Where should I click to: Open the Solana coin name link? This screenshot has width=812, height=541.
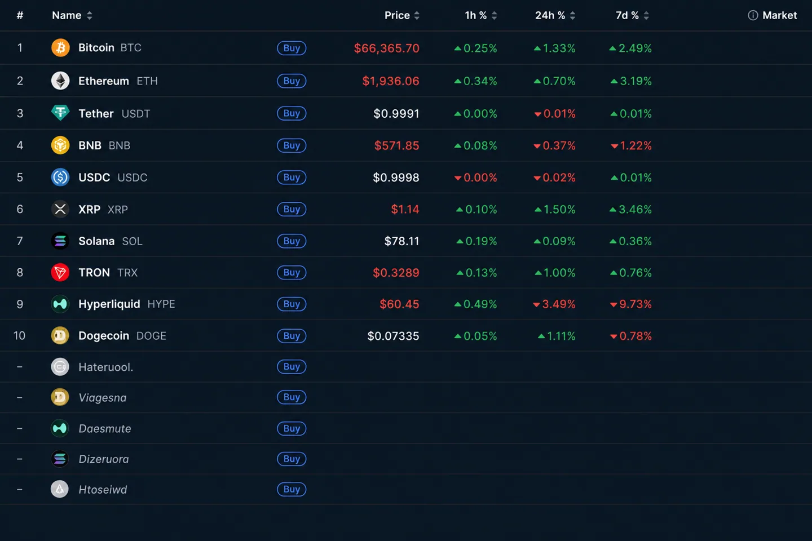click(96, 241)
